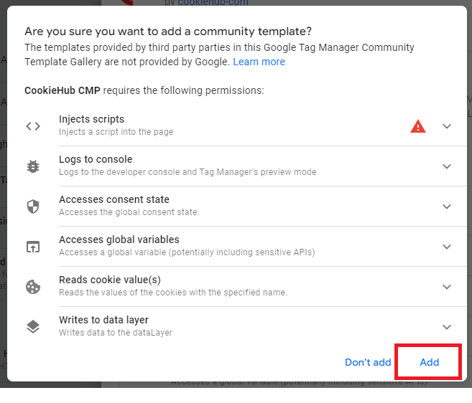
Task: Select the Accesses consent state title
Action: (114, 199)
